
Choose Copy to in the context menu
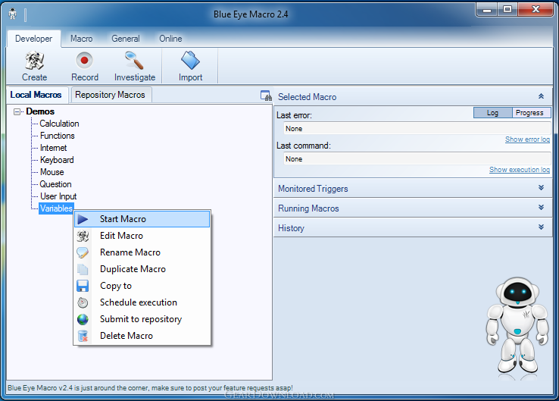tap(142, 286)
